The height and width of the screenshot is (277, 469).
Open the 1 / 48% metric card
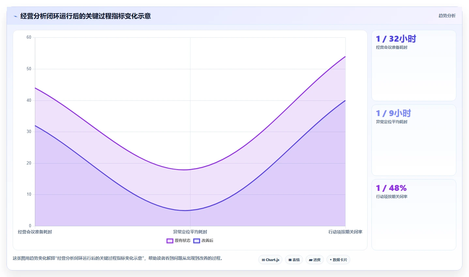[414, 215]
